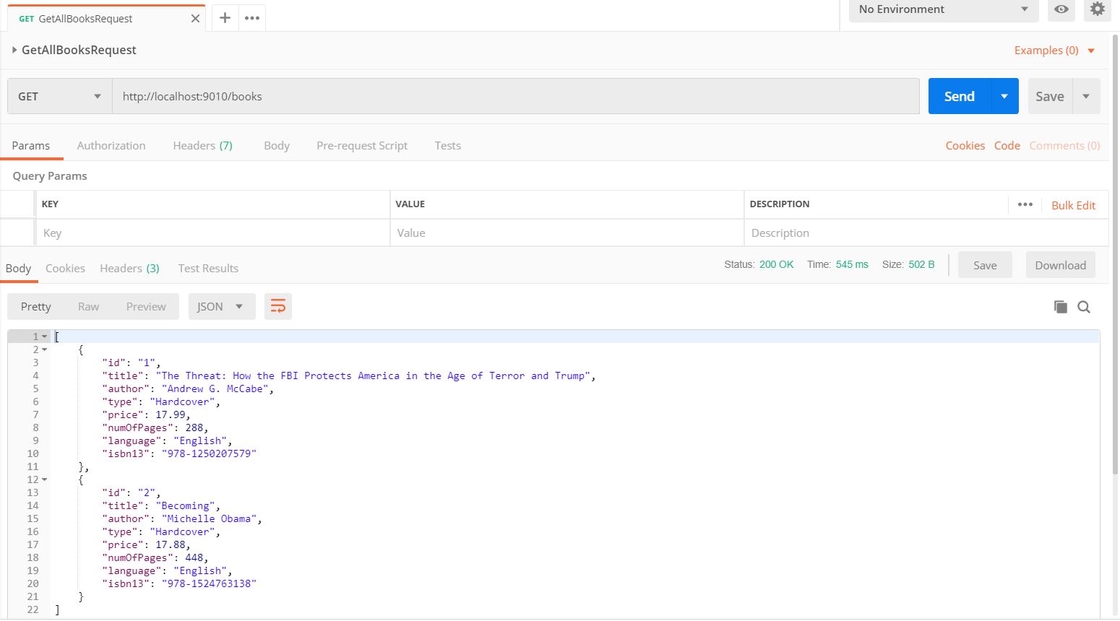This screenshot has height=621, width=1120.
Task: Click the Bulk Edit link
Action: pos(1073,205)
